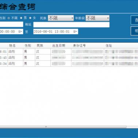The image size is (138, 138).
Task: Select the 男 gender radio button
Action: click(21, 18)
